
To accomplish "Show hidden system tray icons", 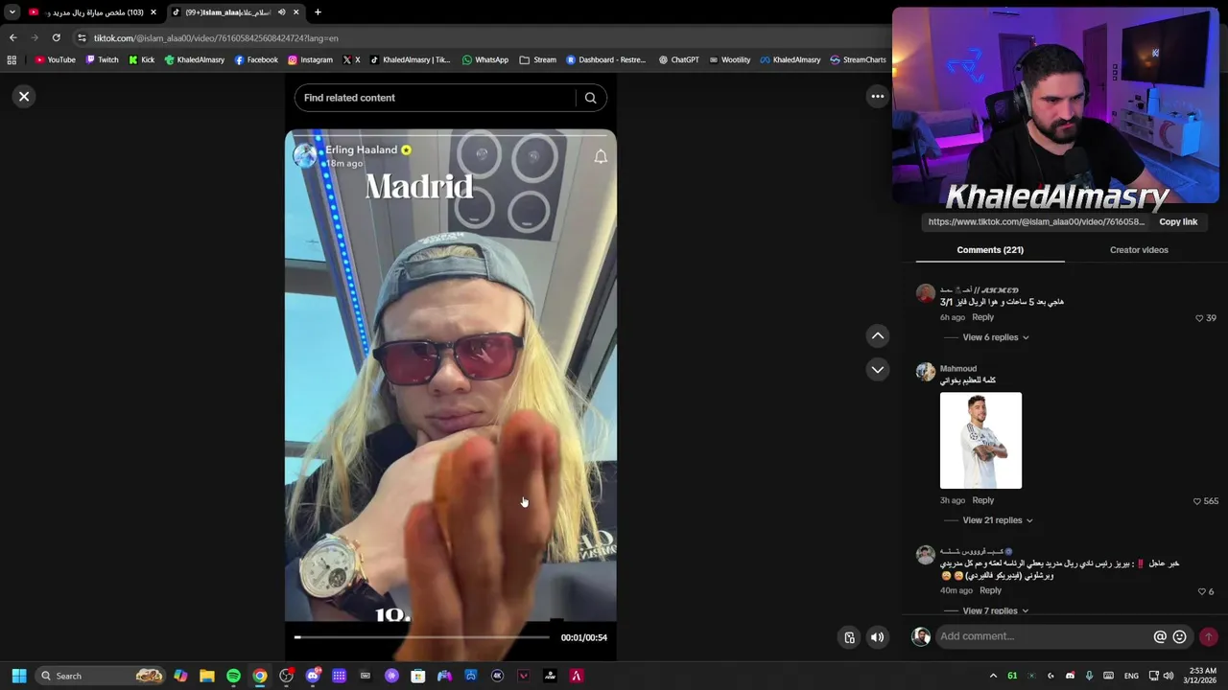I will (x=993, y=677).
